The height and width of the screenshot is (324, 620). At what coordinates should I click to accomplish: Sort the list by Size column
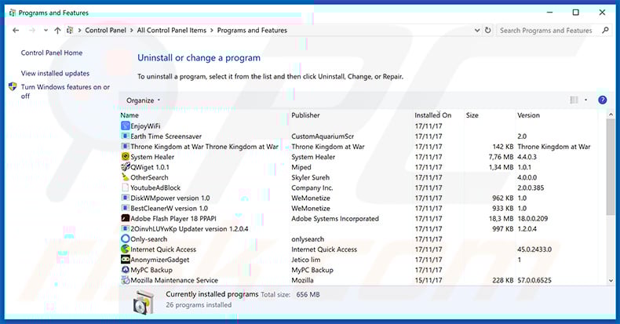(472, 115)
